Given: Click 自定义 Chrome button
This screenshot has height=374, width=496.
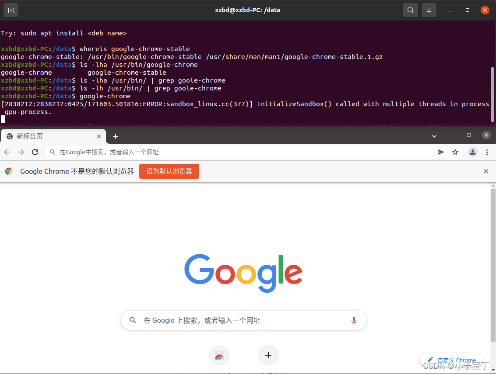Looking at the screenshot, I should pyautogui.click(x=452, y=360).
